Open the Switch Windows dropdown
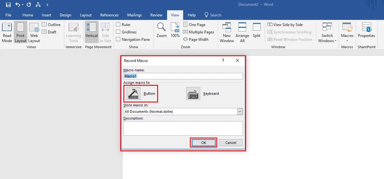This screenshot has width=384, height=179. 327,32
